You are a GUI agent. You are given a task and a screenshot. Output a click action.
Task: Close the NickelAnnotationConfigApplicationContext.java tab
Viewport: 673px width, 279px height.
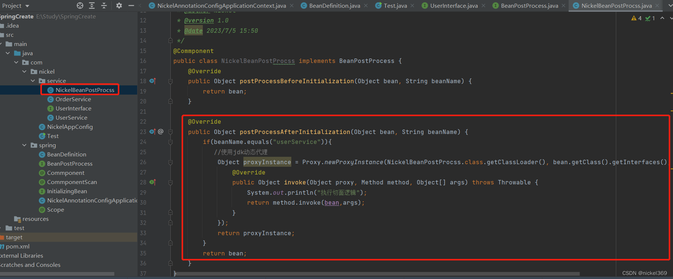tap(292, 6)
